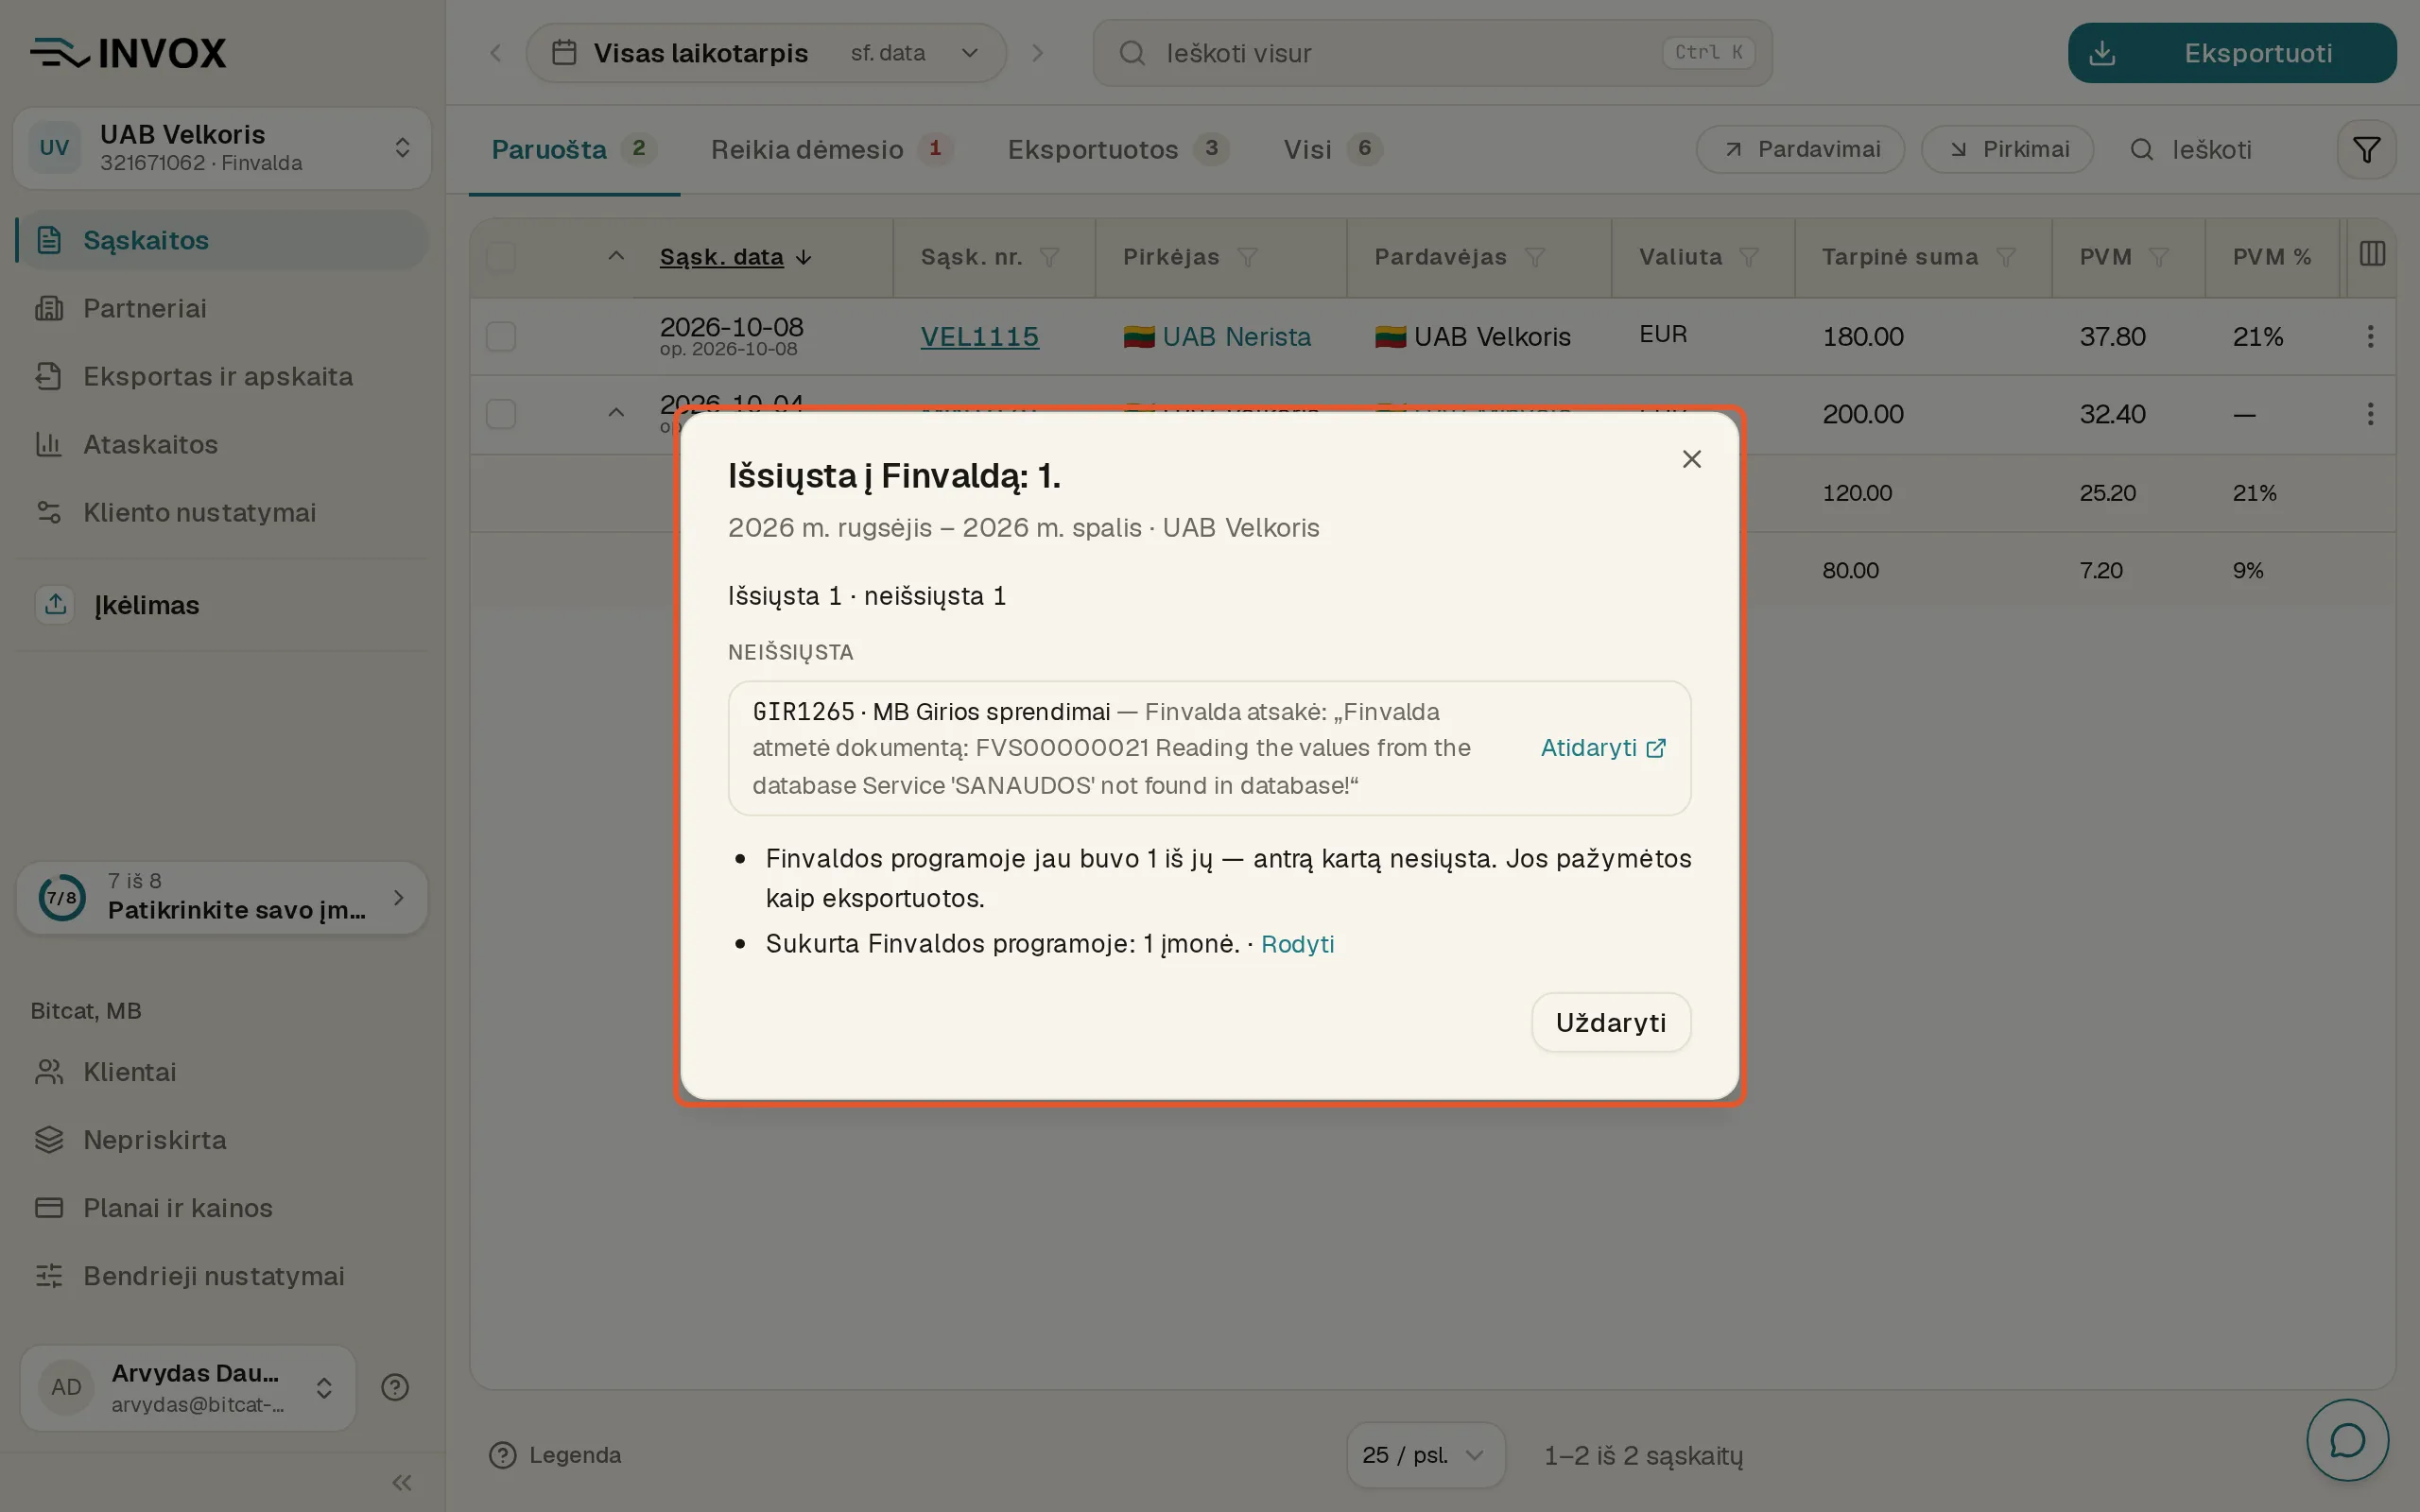Open the Legenda help link
This screenshot has width=2420, height=1512.
tap(555, 1455)
